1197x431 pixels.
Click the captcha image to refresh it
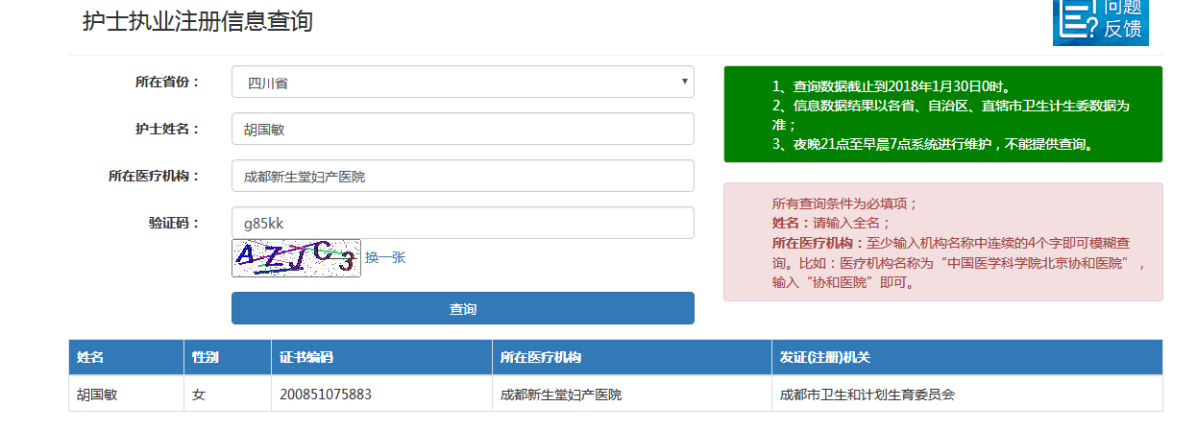pos(296,258)
